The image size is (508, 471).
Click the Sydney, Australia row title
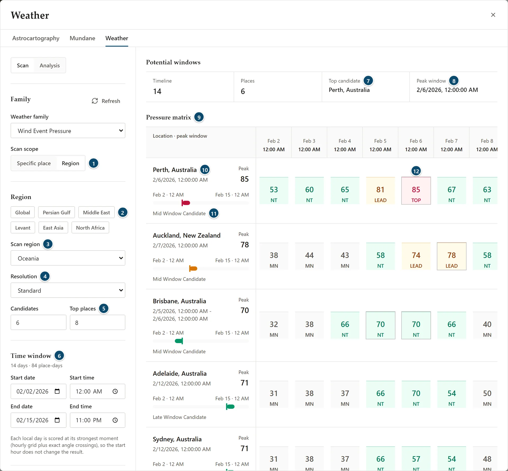[x=177, y=439]
